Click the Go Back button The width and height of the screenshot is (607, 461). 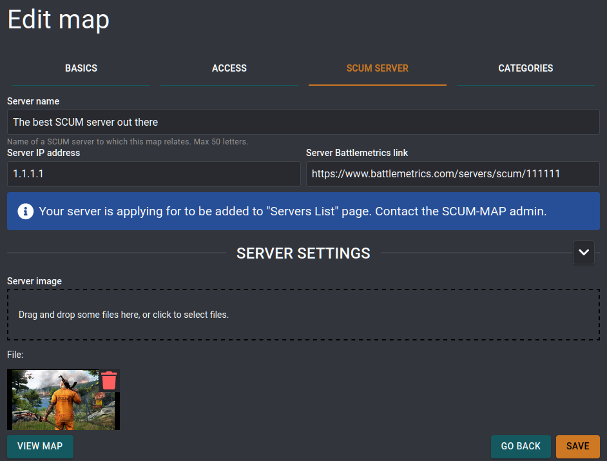[521, 446]
